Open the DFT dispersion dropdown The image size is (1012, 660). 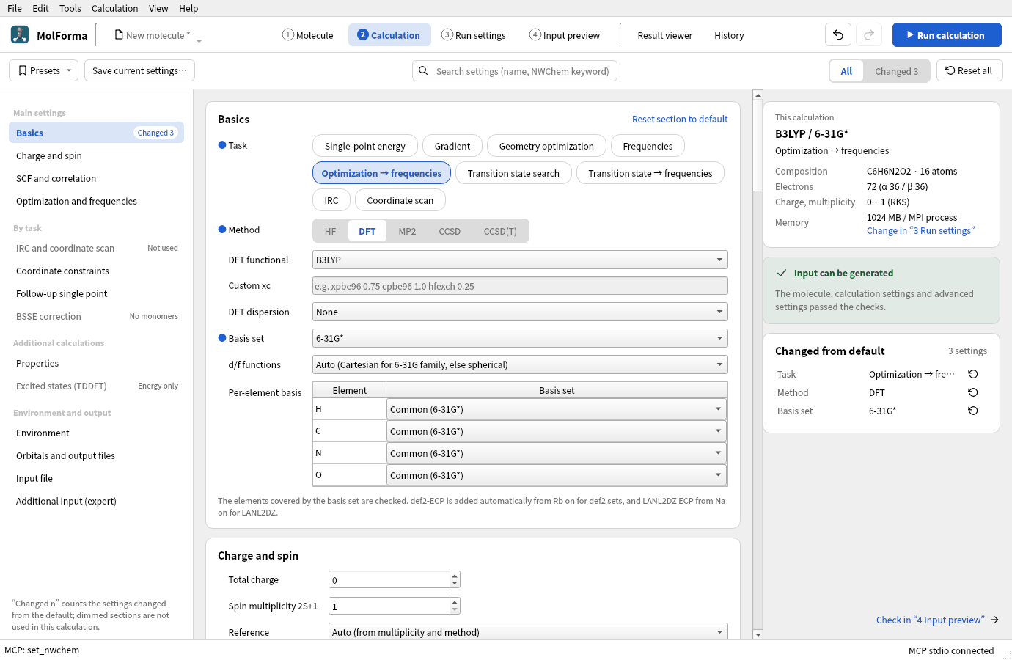pos(520,312)
